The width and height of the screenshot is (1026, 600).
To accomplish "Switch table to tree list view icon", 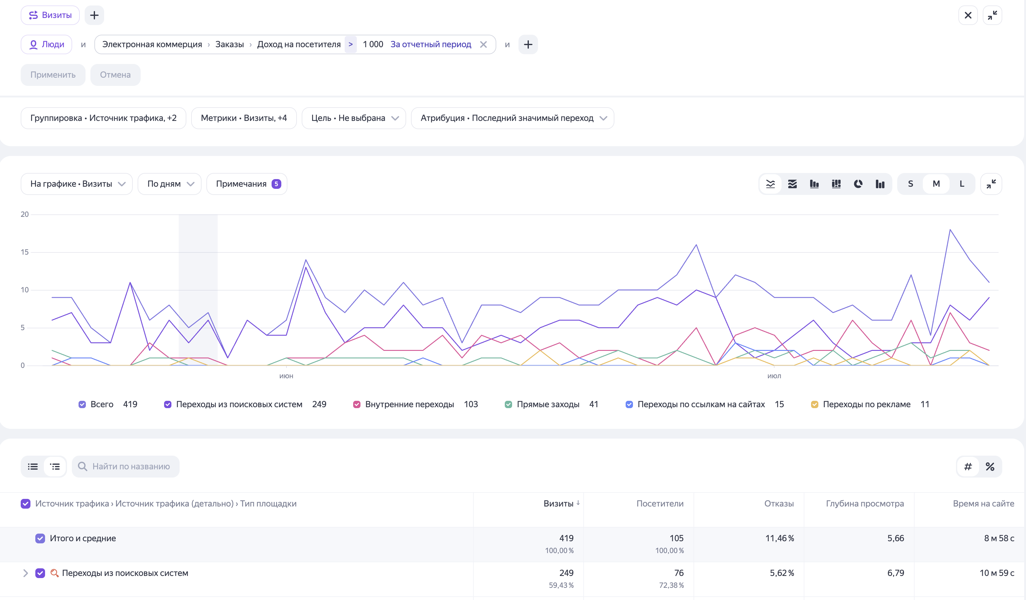I will click(55, 466).
